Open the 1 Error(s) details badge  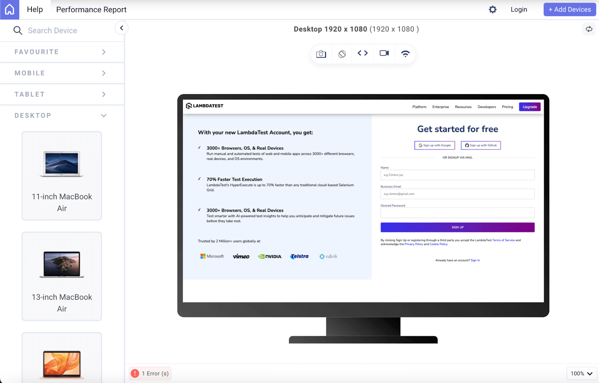coord(150,373)
